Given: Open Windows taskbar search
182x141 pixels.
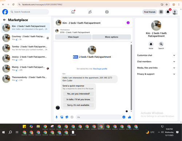Looking at the screenshot, I should [x=10, y=132].
